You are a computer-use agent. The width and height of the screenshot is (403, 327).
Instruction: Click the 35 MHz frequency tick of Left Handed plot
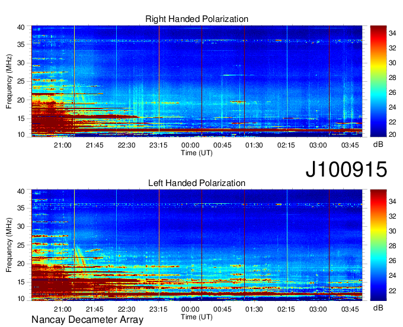tap(21, 208)
